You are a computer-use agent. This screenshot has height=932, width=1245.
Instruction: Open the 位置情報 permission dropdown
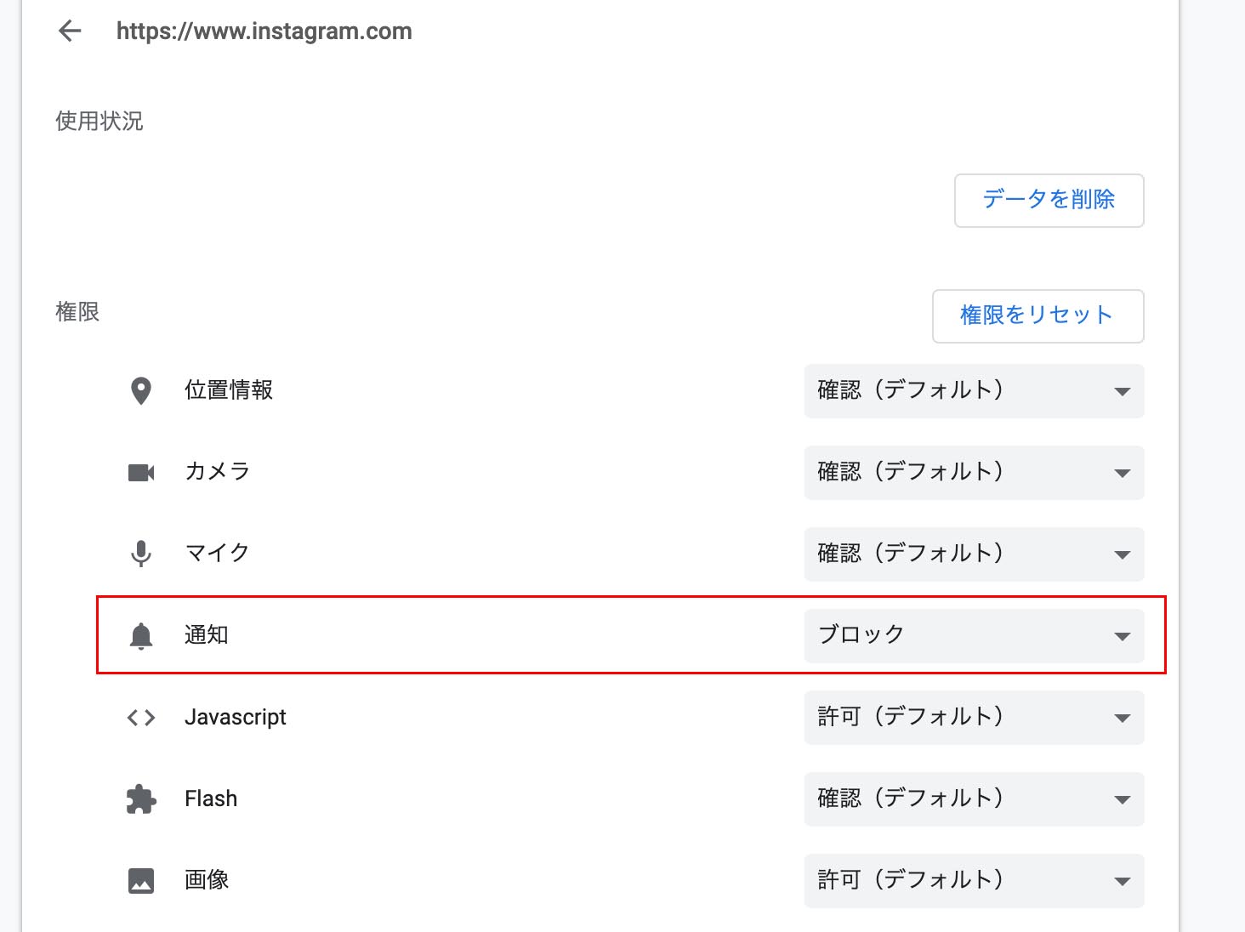click(975, 391)
